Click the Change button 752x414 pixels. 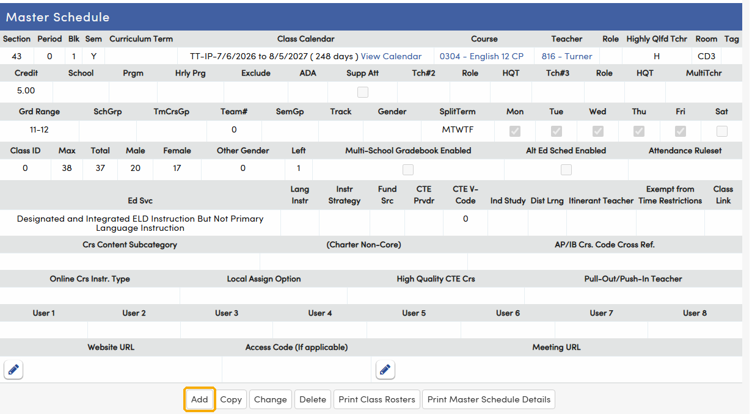pos(271,399)
